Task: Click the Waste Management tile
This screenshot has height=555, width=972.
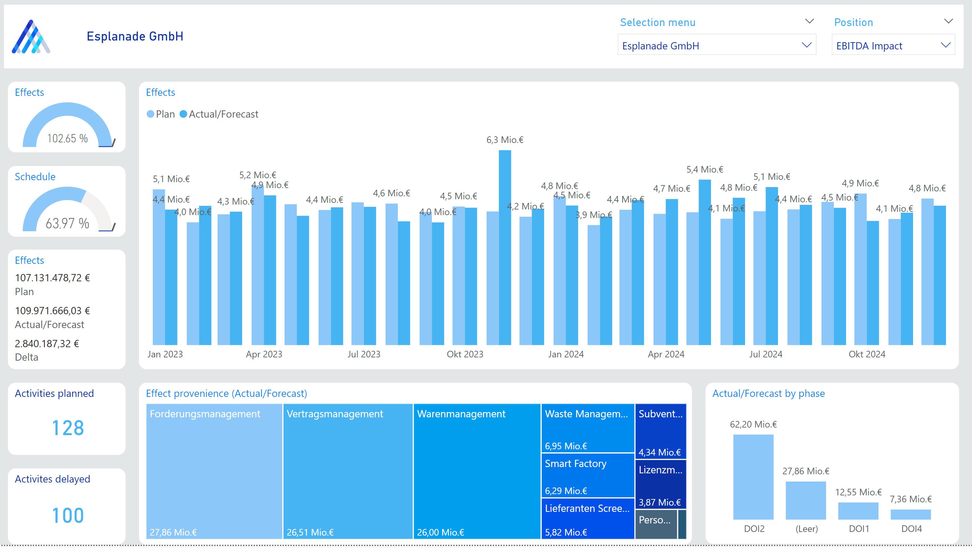Action: [x=587, y=429]
